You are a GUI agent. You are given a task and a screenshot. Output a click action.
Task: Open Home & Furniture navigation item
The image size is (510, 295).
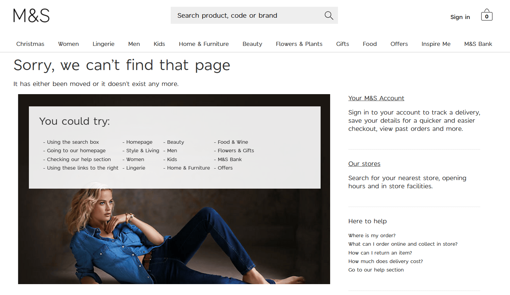pos(204,44)
